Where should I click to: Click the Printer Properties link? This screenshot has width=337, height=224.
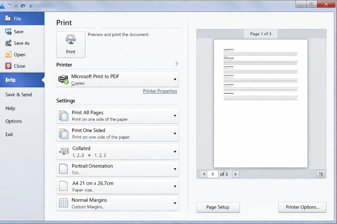(x=160, y=91)
